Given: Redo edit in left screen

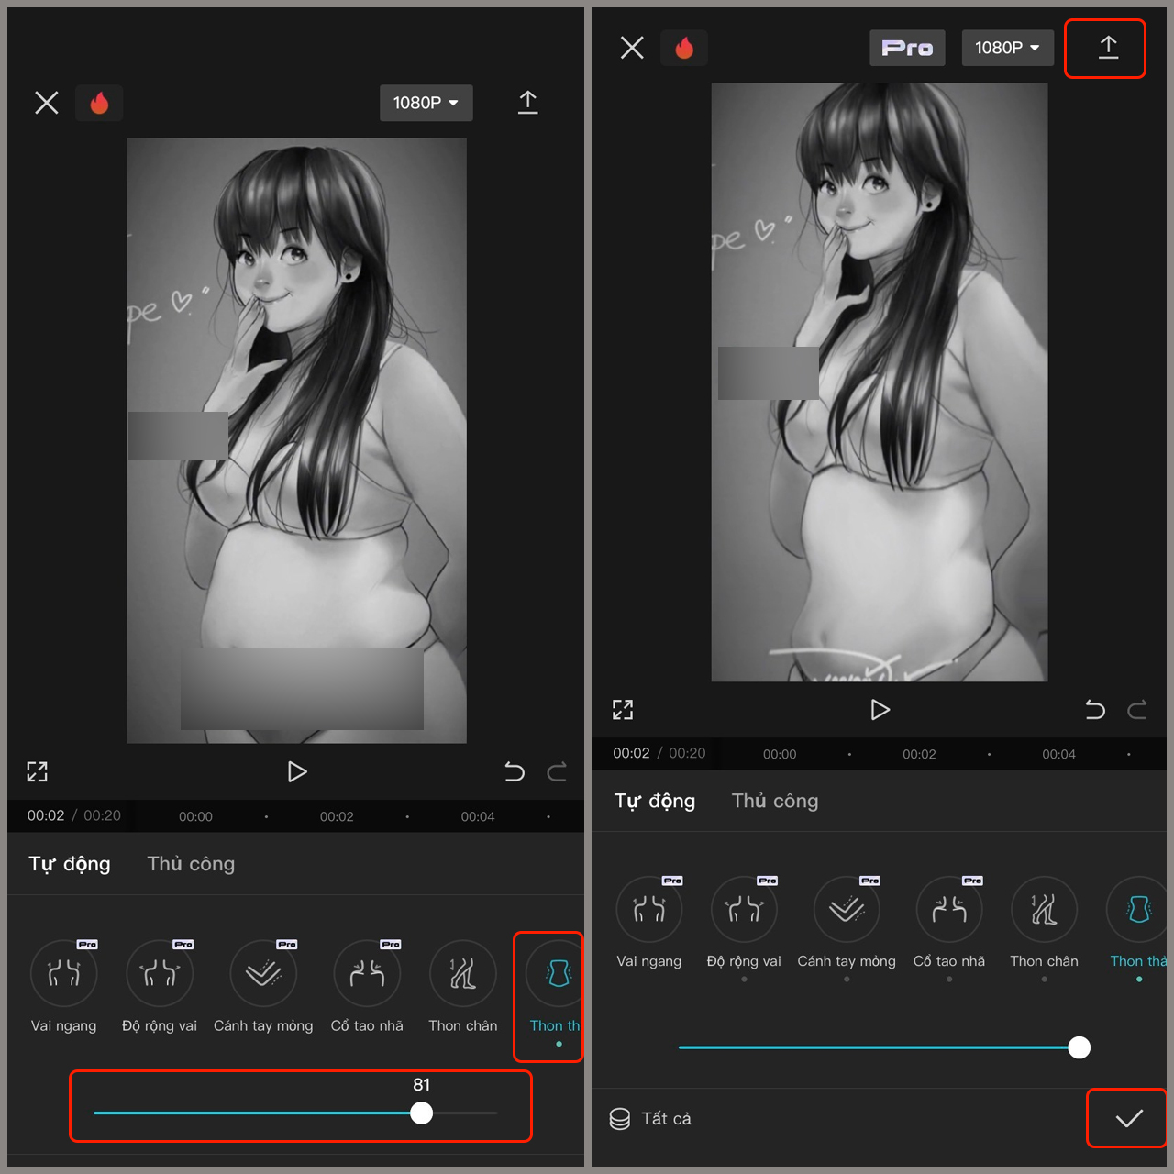Looking at the screenshot, I should click(557, 771).
